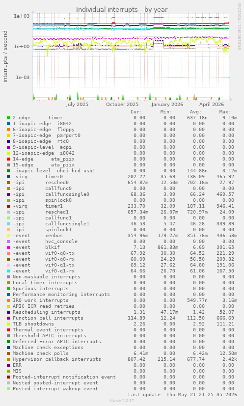Viewport: 244px width, 406px height.
Task: Click the cyan swatch beside vif0-q1-rx
Action: [x=8, y=271]
